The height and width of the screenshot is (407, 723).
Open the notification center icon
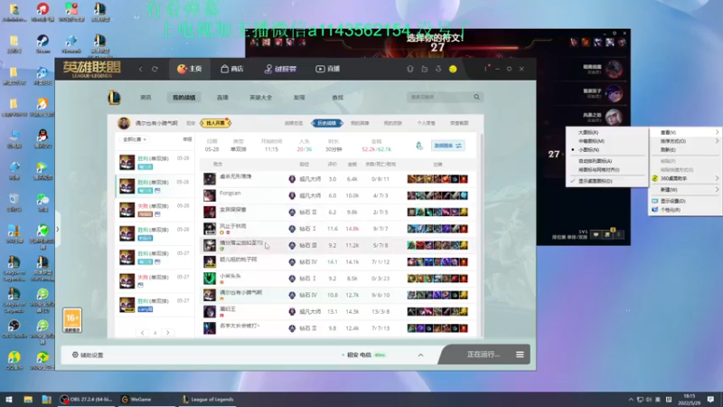tap(710, 399)
